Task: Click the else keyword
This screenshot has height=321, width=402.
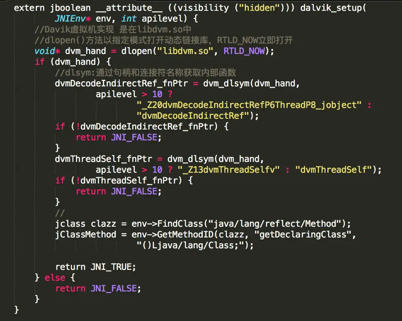Action: click(55, 278)
